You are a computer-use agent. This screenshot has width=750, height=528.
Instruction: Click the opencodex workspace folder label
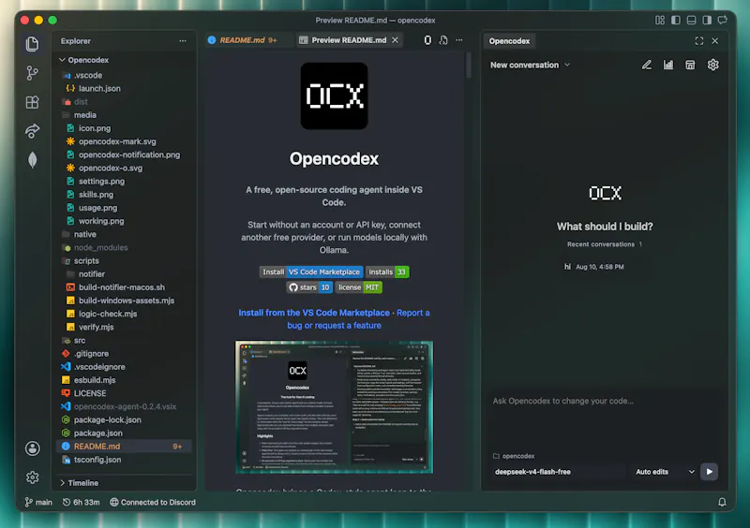coord(514,456)
